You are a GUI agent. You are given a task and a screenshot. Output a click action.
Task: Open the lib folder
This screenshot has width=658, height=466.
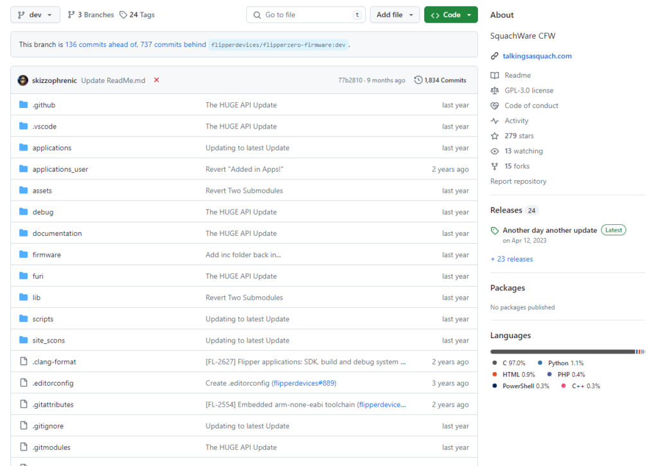[x=37, y=298]
